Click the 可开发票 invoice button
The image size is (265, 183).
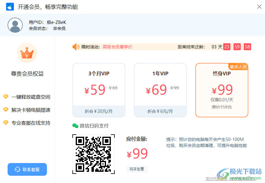pyautogui.click(x=137, y=169)
